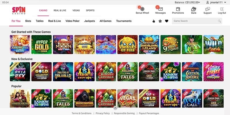Expand the Balance dropdown arrow
Viewport: 230px width, 115px height.
pos(199,3)
